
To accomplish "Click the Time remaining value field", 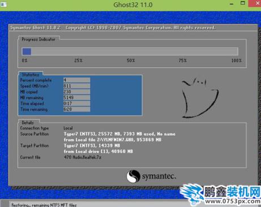I will pyautogui.click(x=77, y=109).
